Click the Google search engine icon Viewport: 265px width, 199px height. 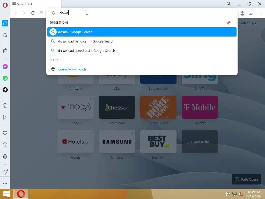[x=53, y=13]
